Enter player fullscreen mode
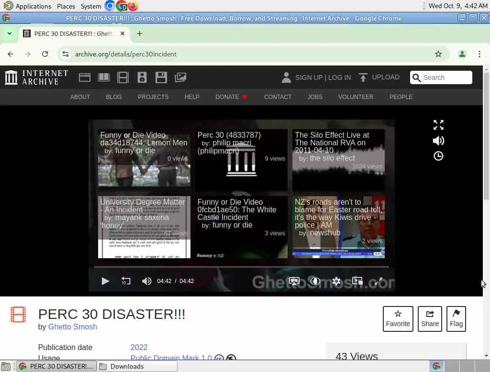Screen dimensions: 490x372 pyautogui.click(x=379, y=281)
